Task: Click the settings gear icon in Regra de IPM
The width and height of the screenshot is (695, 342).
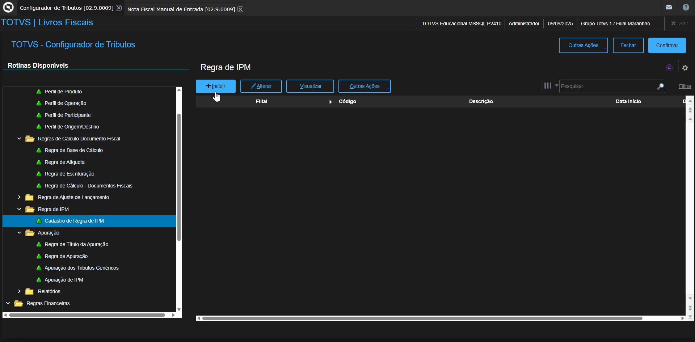Action: 685,68
